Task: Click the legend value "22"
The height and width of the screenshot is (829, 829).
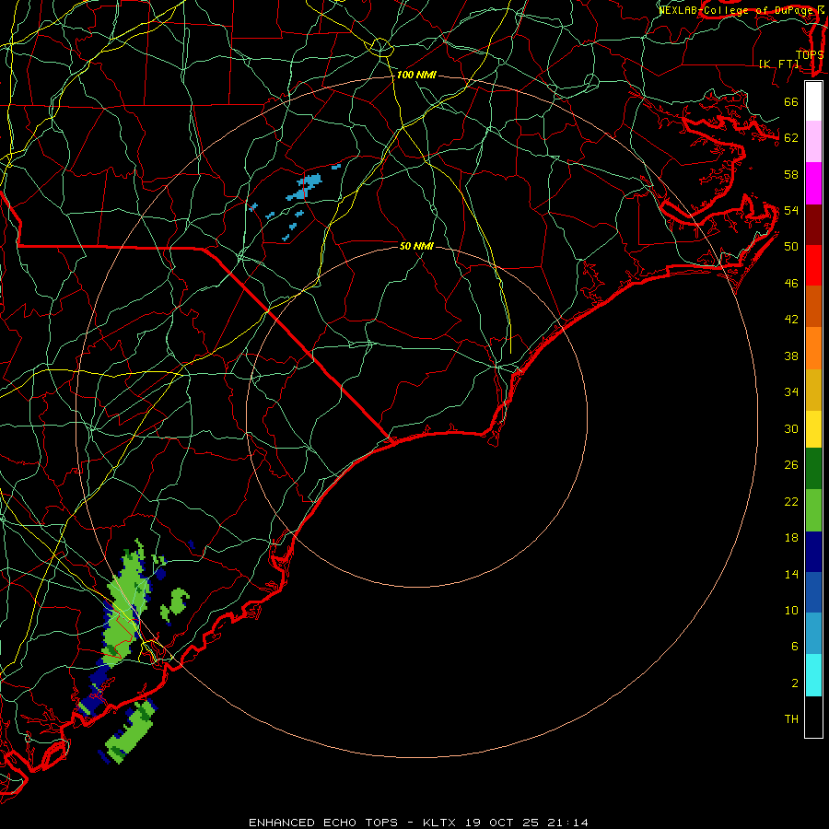Action: [x=791, y=501]
